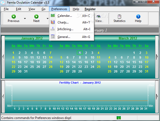
Task: Minimize the Femta Ovulation Calendar window
Action: coord(137,2)
